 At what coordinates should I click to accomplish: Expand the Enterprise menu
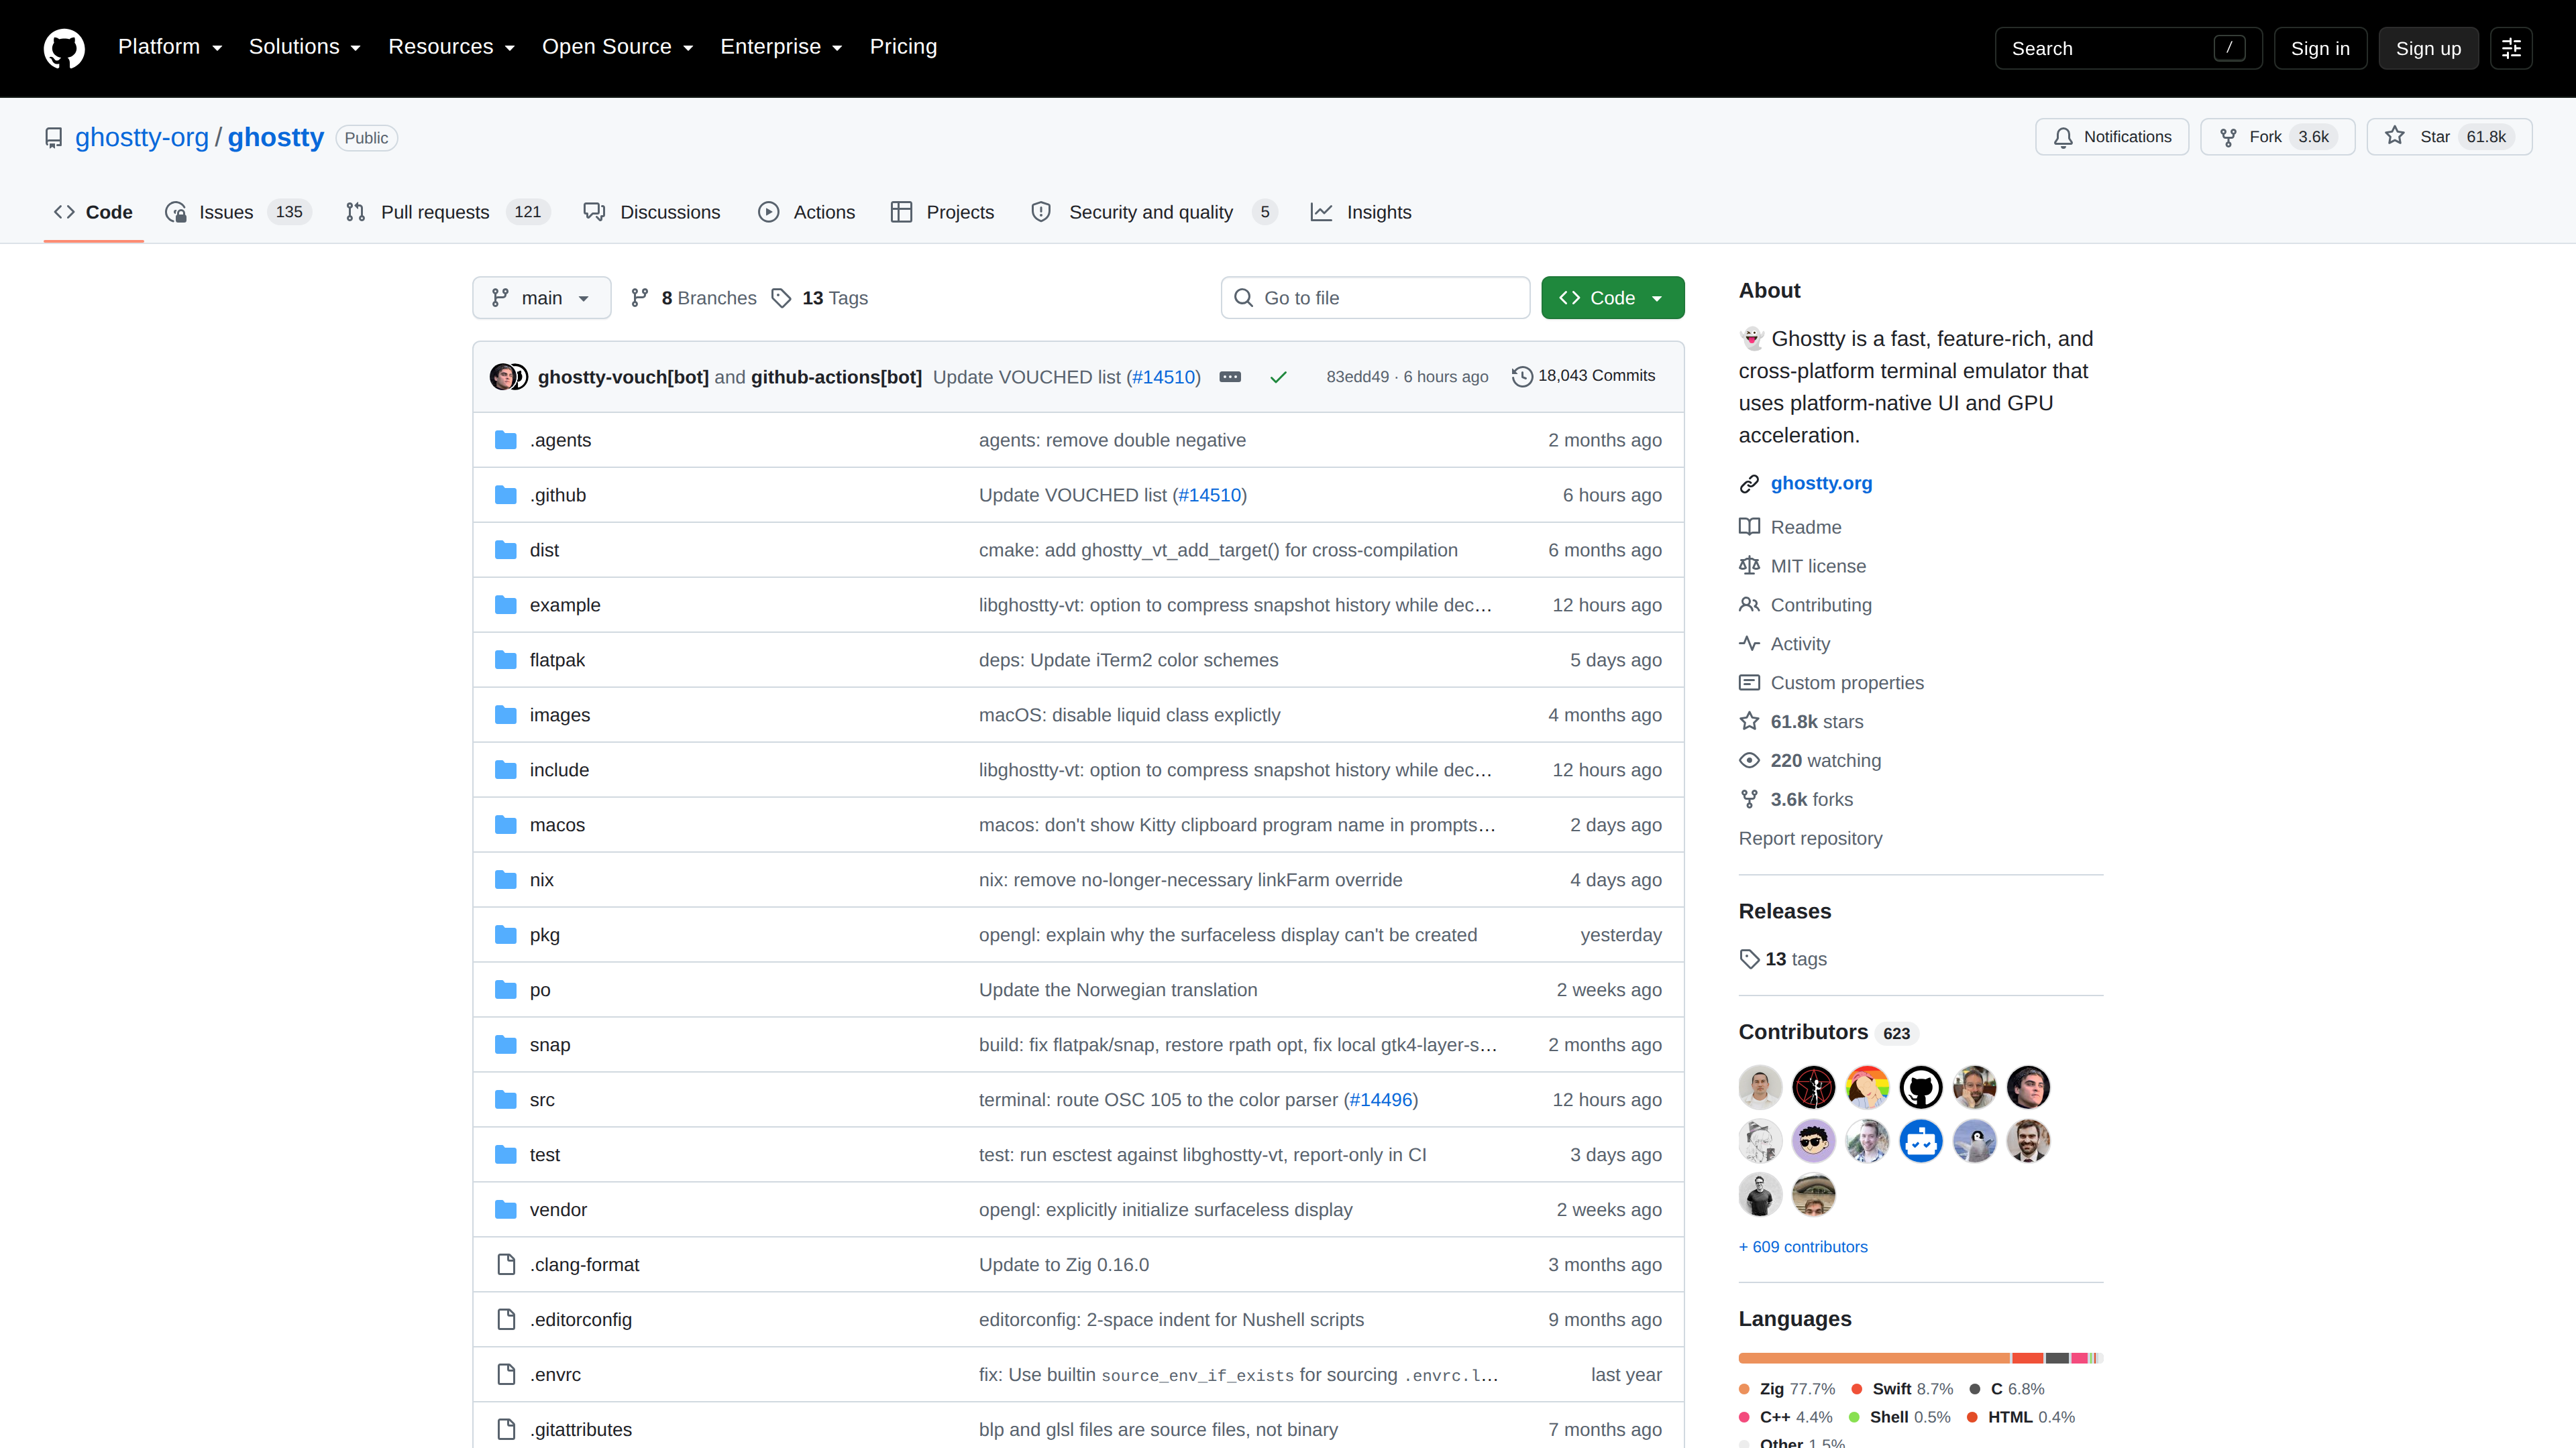(781, 47)
